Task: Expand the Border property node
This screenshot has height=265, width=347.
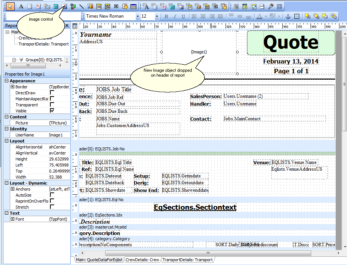Action: point(12,87)
